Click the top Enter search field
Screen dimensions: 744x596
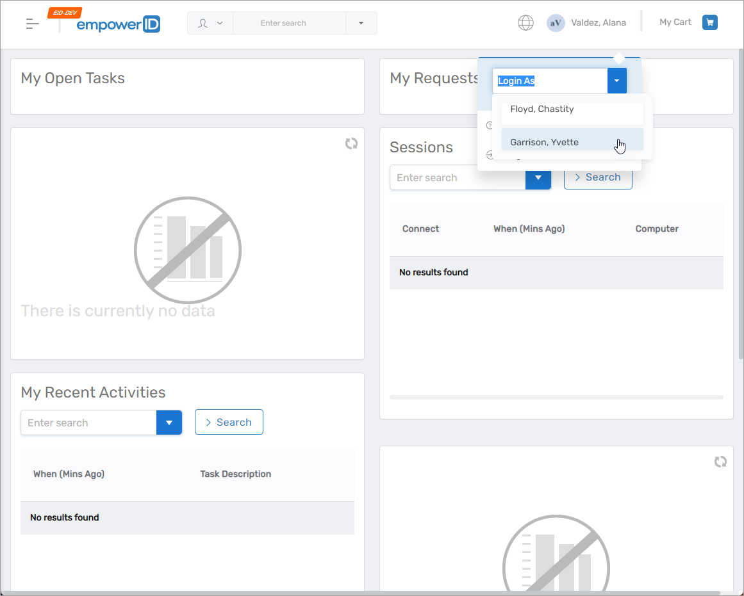[288, 23]
